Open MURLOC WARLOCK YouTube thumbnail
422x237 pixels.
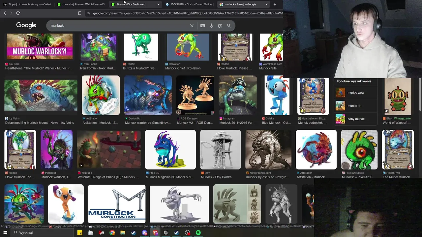pyautogui.click(x=40, y=46)
